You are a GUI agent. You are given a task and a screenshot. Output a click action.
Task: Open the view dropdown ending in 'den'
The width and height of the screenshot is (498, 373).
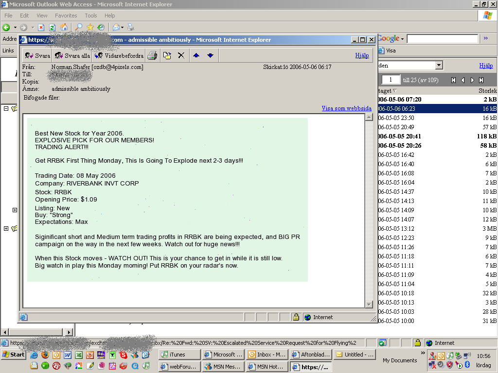pos(439,66)
